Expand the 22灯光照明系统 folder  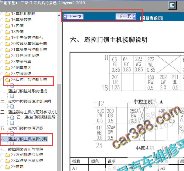[2, 56]
